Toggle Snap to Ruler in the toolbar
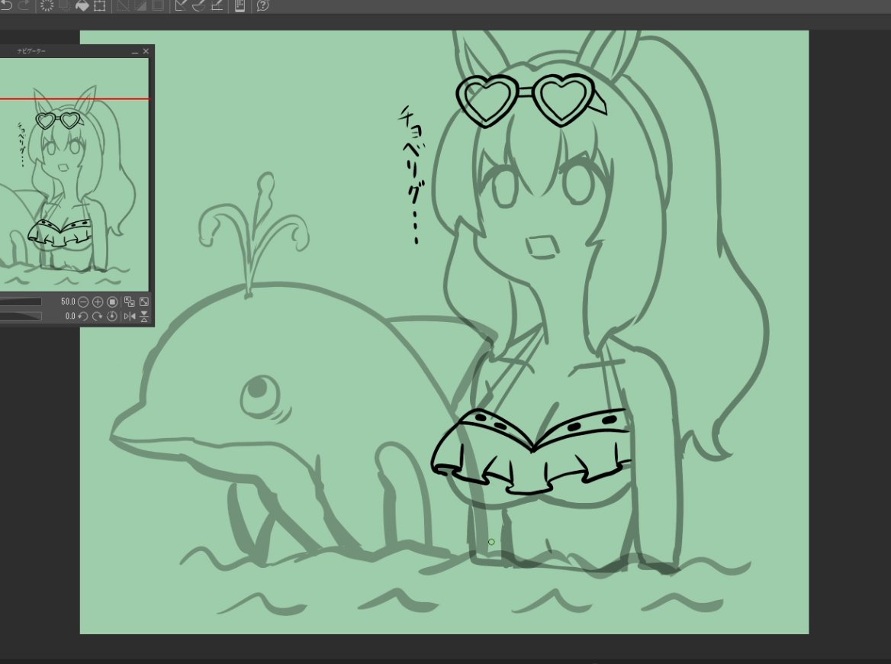Screen dimensions: 891x664 point(181,5)
